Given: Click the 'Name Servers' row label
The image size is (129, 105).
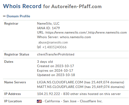Looking at the screenshot, I should coord(15,82).
